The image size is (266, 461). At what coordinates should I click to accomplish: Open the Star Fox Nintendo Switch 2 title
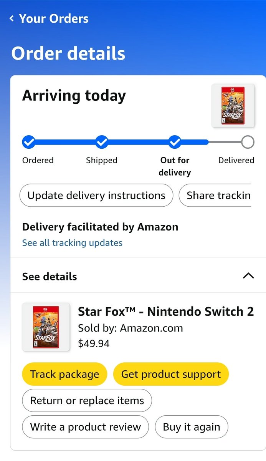point(166,311)
